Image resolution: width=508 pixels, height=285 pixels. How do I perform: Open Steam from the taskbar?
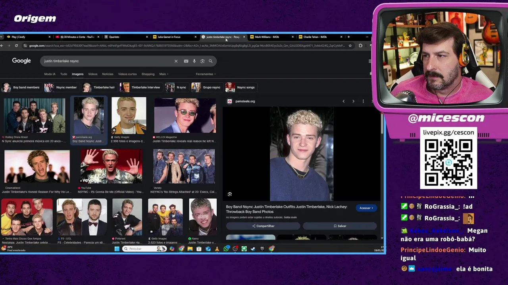pyautogui.click(x=253, y=249)
